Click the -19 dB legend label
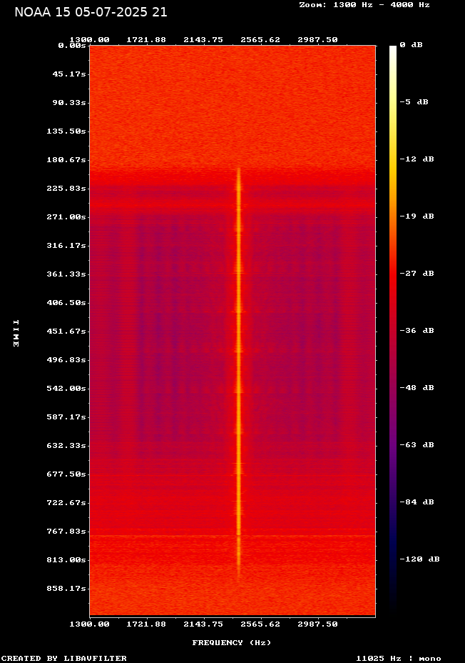Screen dimensions: 465x663 click(417, 216)
